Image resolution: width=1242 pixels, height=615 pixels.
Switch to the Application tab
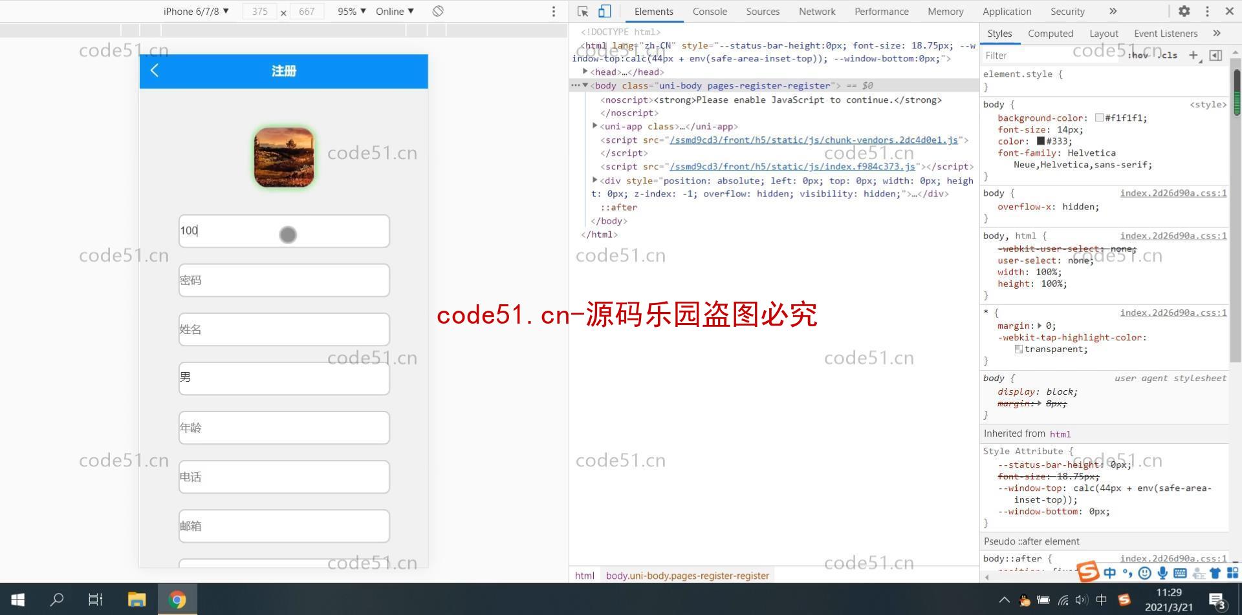1007,11
